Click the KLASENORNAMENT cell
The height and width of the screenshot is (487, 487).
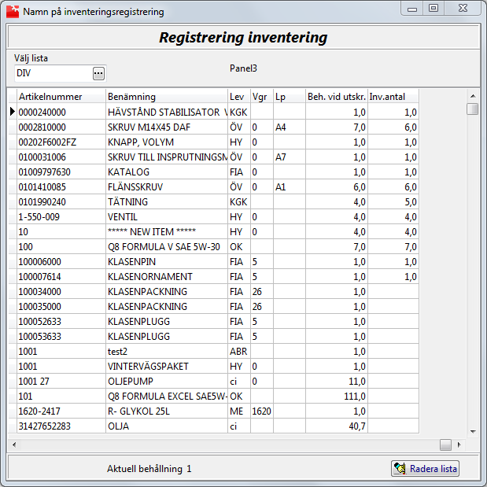(167, 276)
